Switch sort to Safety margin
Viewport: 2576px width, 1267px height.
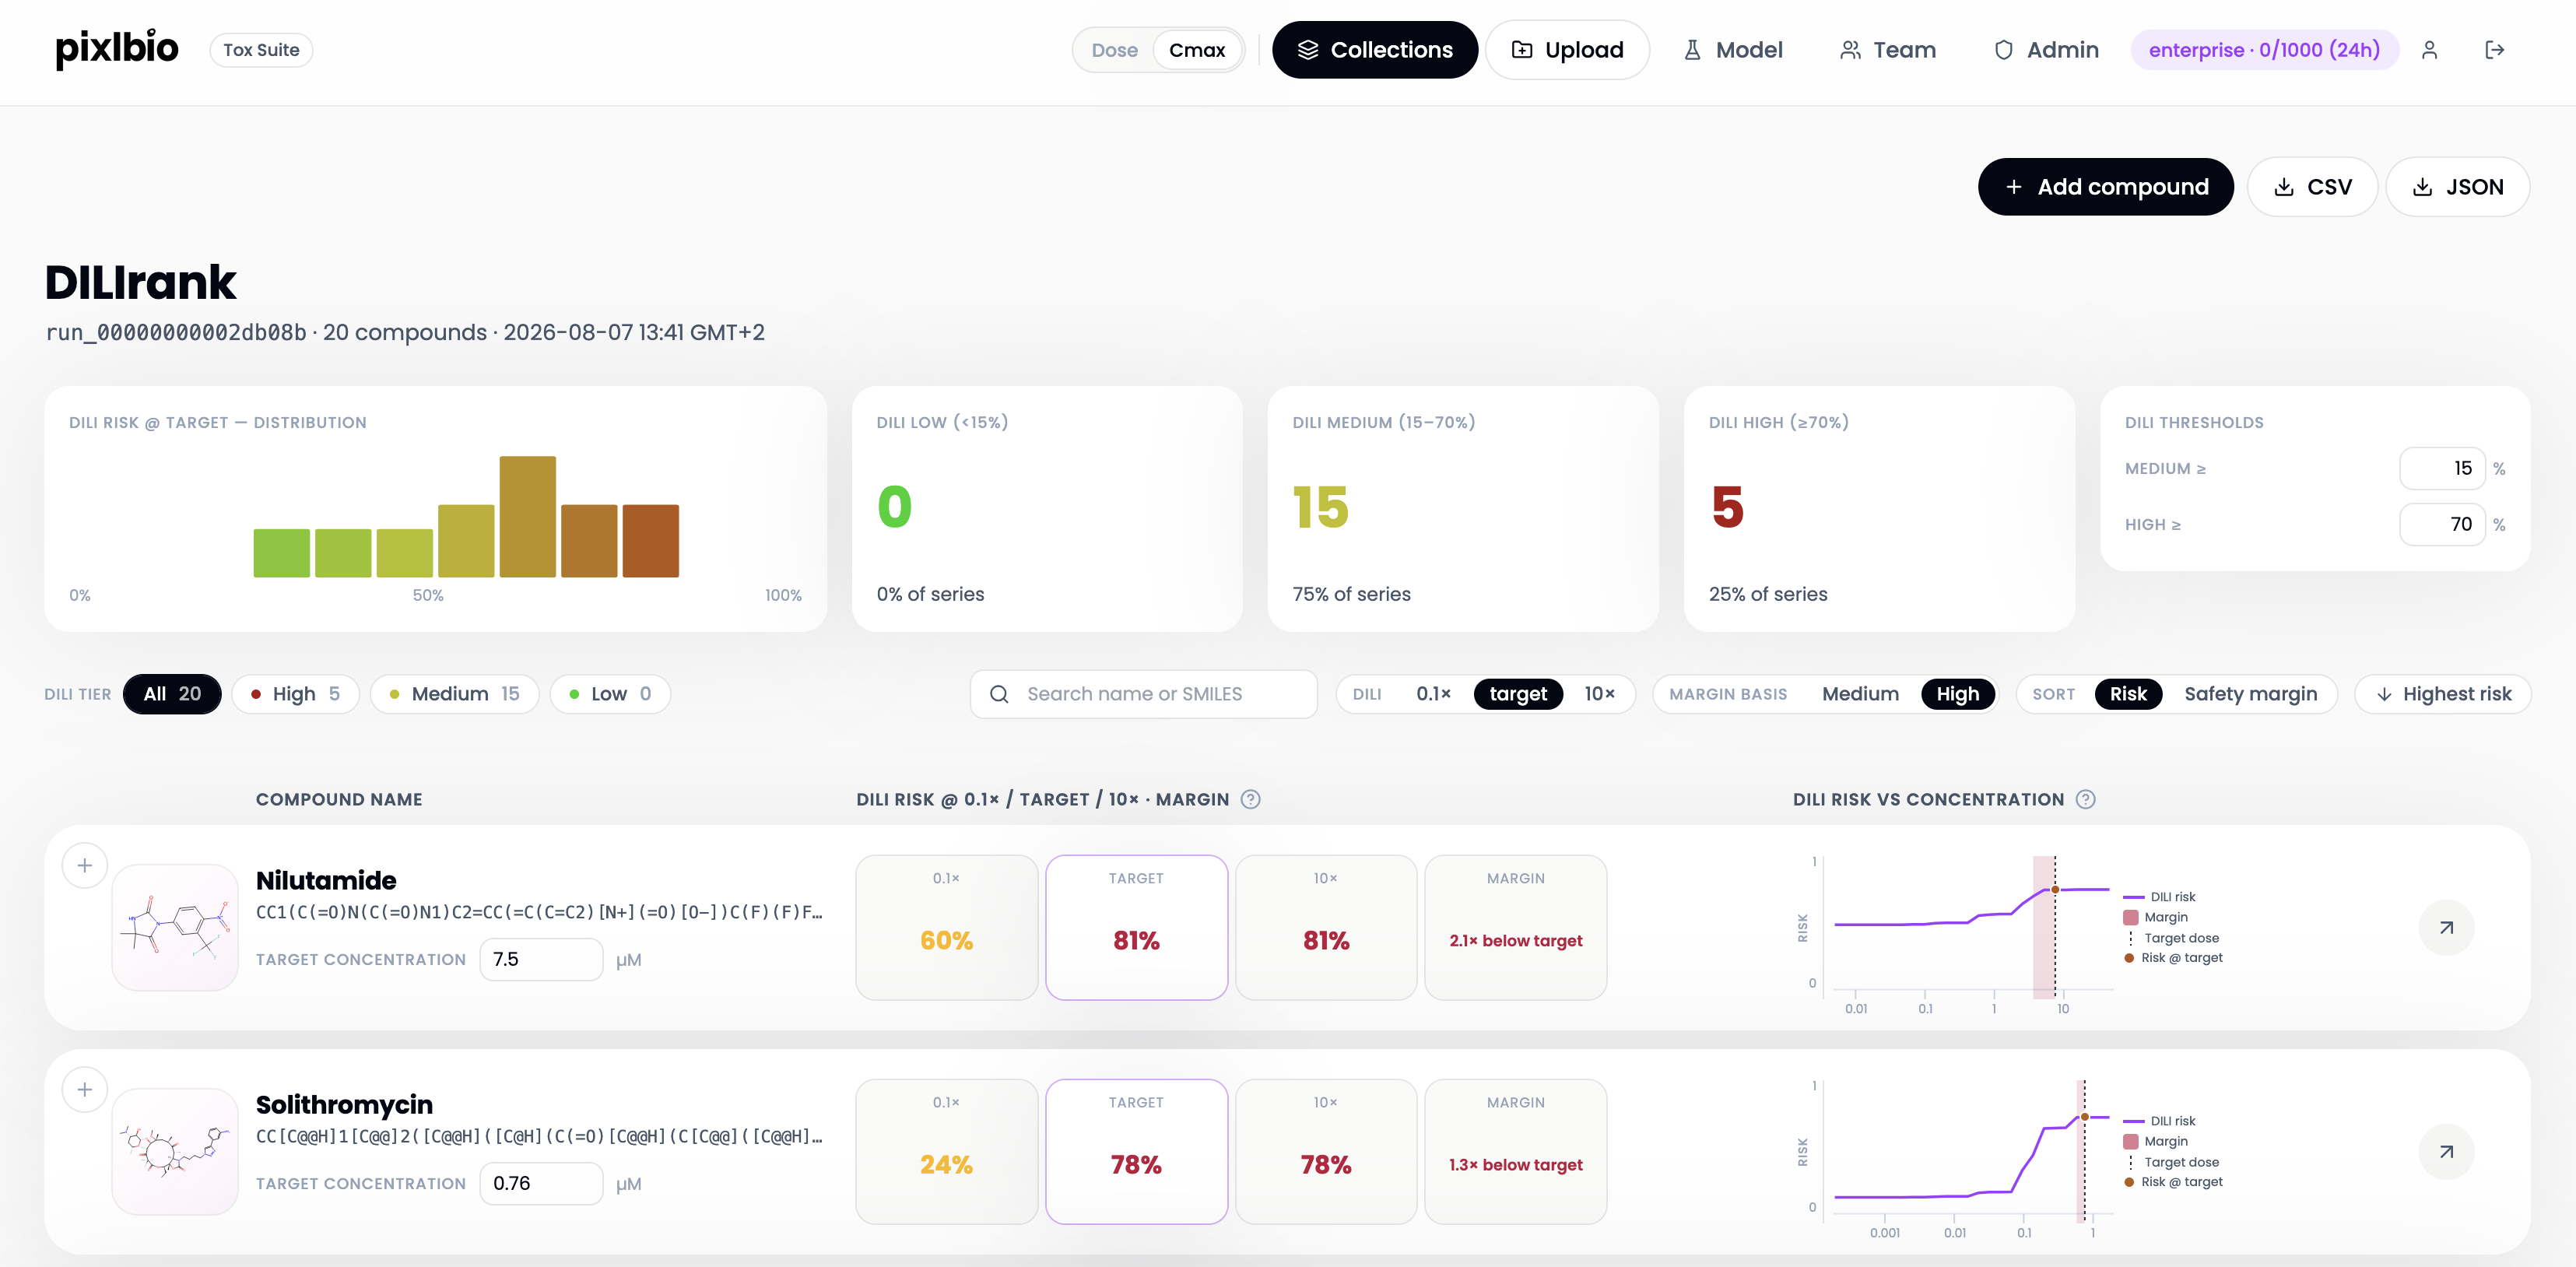2250,694
